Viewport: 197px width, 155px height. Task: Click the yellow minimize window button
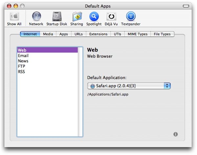tap(16, 6)
